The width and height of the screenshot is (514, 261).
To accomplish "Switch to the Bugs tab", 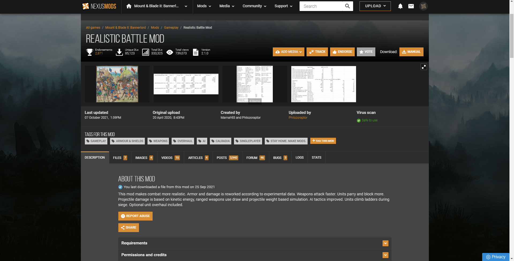I will (280, 158).
